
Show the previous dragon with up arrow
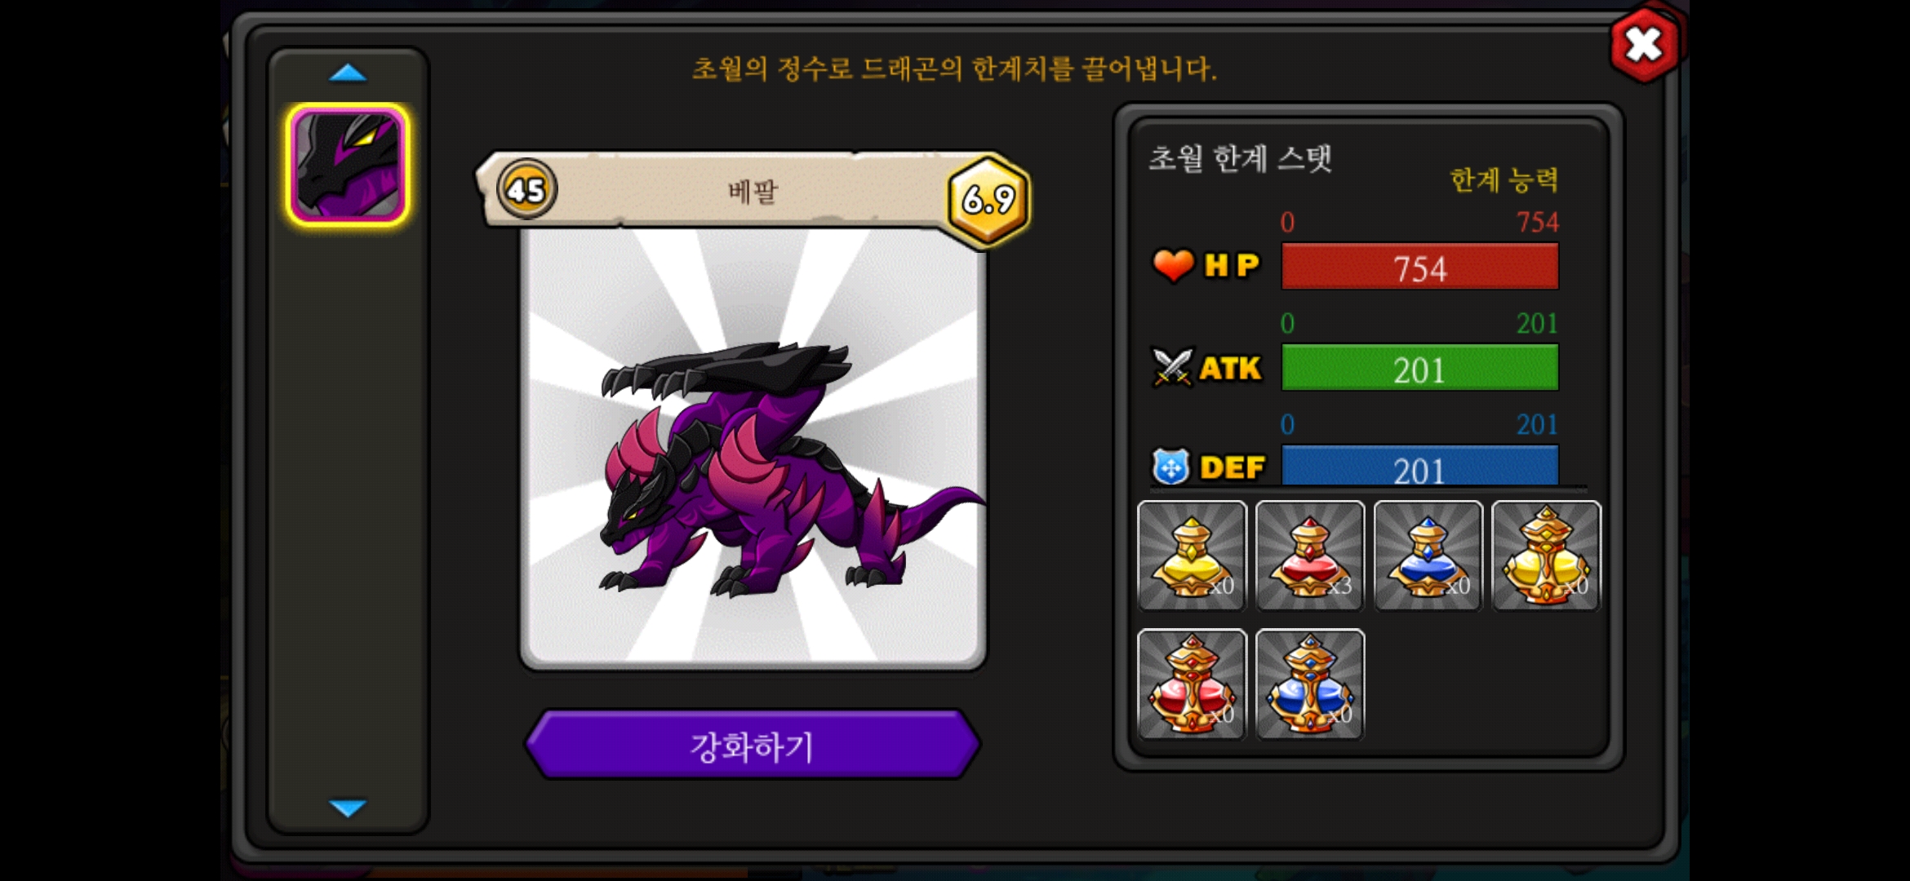[348, 73]
